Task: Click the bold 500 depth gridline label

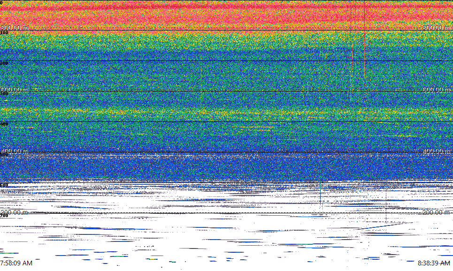Action: tap(4, 154)
